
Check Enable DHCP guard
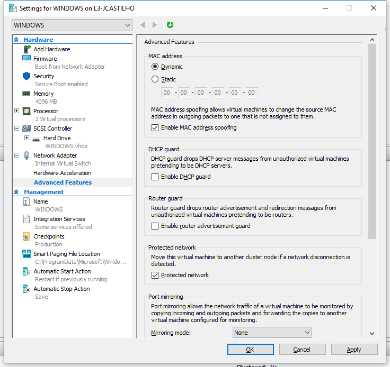155,177
